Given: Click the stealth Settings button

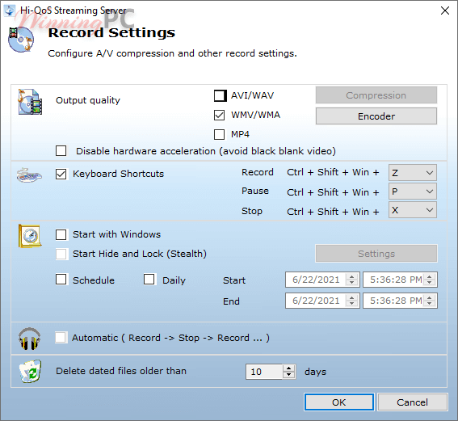Looking at the screenshot, I should click(x=376, y=253).
